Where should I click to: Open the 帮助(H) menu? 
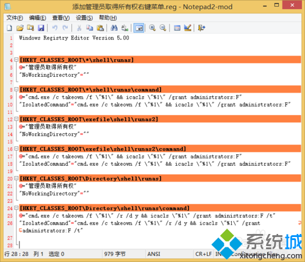108,18
